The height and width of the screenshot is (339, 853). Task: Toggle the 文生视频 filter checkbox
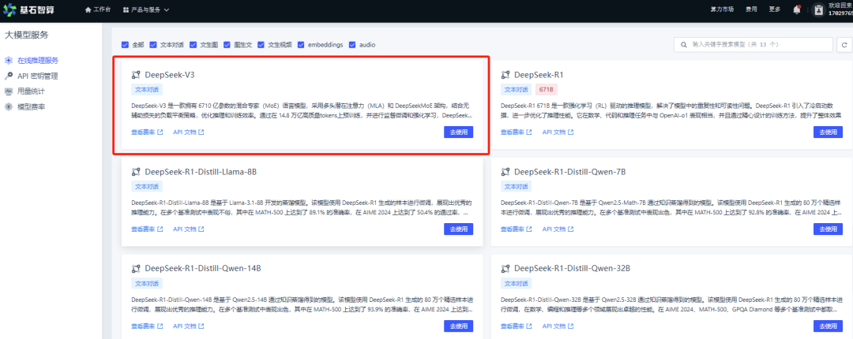click(x=261, y=45)
